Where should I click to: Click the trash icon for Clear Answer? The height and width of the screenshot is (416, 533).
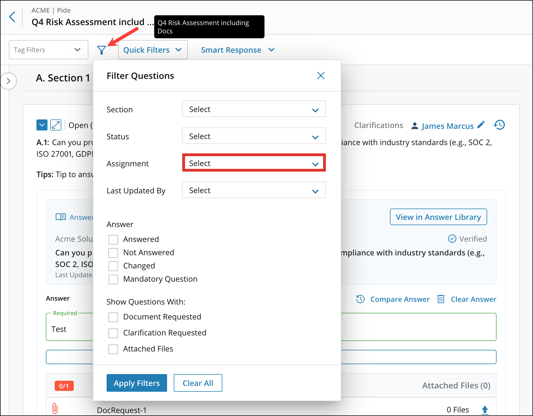point(441,299)
